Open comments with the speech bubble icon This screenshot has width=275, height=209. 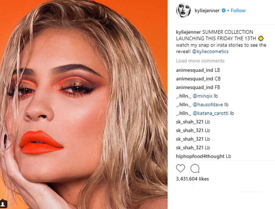[x=195, y=168]
